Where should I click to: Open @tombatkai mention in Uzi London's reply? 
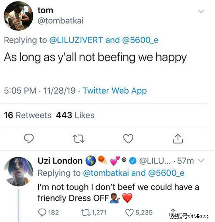click(x=114, y=173)
